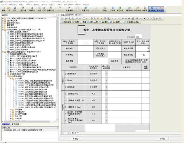Image resolution: width=184 pixels, height=143 pixels.
Task: Expand the 建设单位用表 folder in the tree
Action: click(3, 21)
